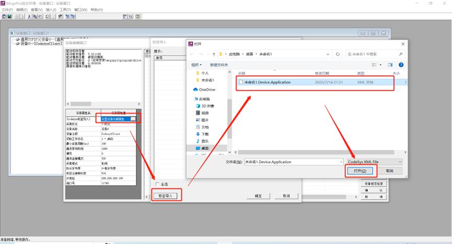452x244 pixels.
Task: Select 桌面 in the navigation pane
Action: coord(202,148)
